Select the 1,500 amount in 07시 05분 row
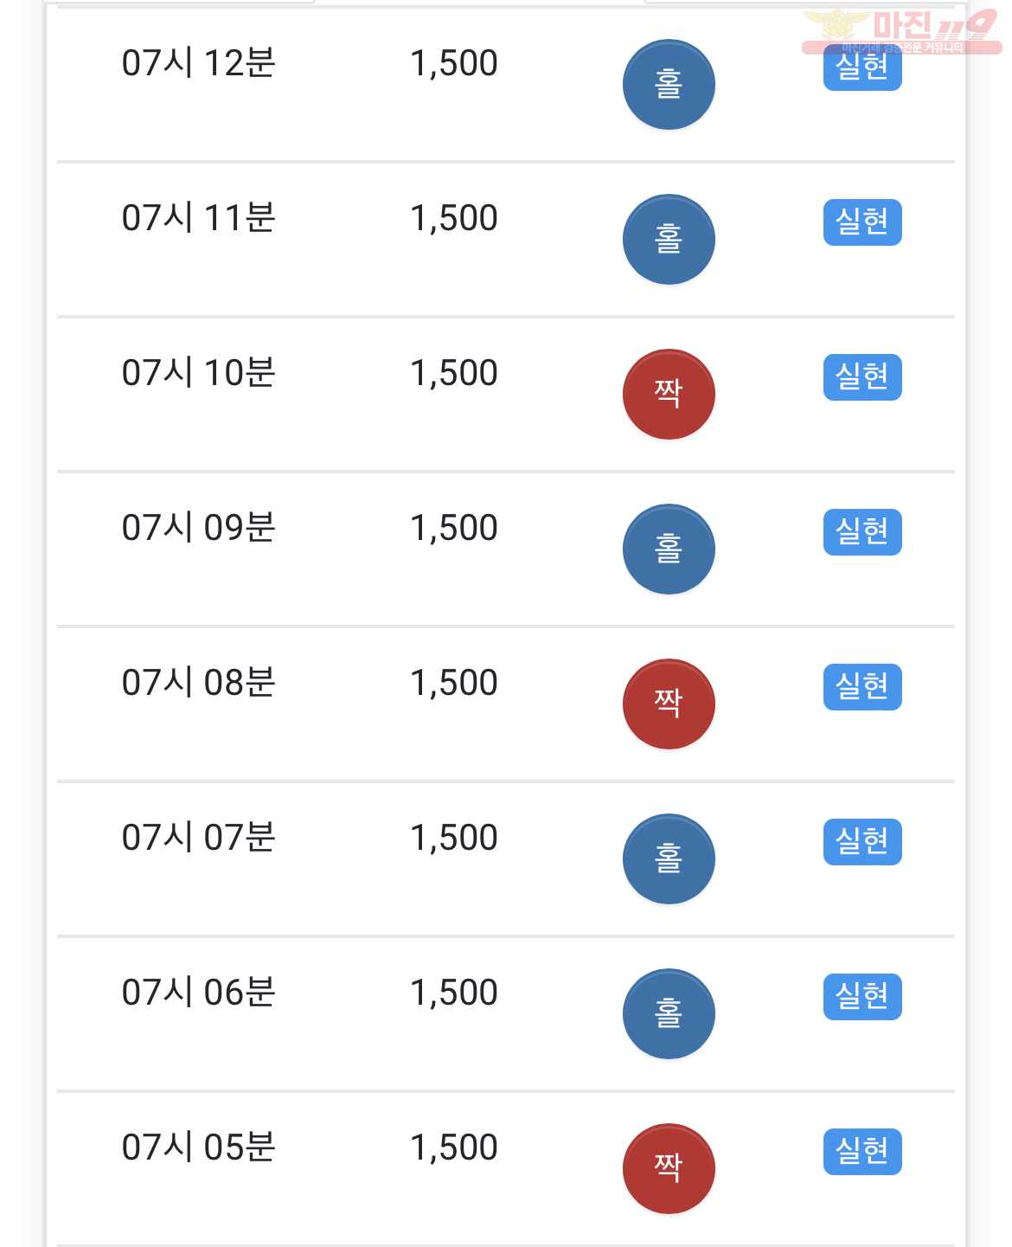The width and height of the screenshot is (1012, 1247). 454,1147
